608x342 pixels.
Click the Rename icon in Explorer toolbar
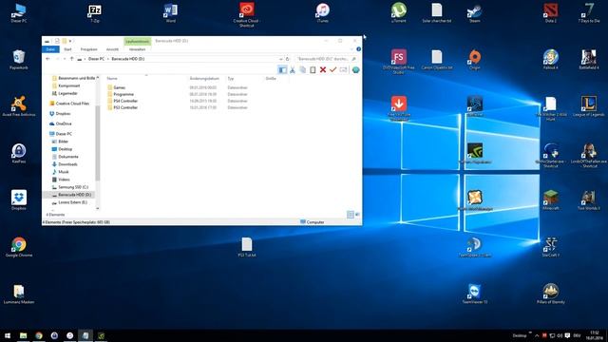343,69
